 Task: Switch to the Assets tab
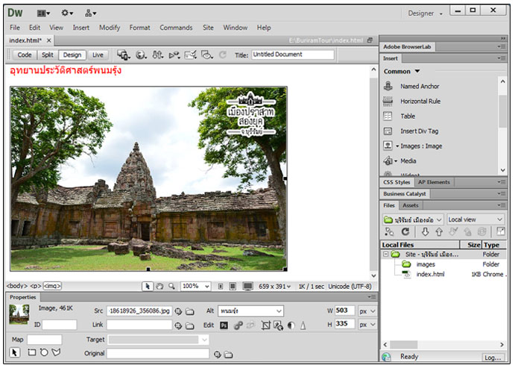click(411, 205)
